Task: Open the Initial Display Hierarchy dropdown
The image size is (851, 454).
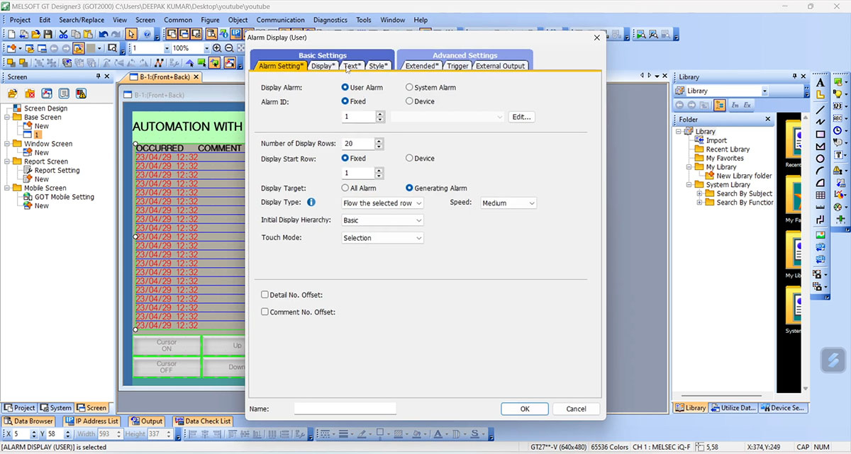Action: click(382, 220)
